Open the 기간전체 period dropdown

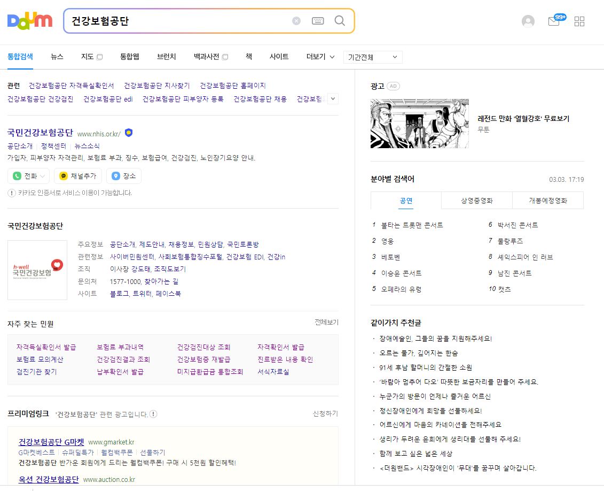pos(372,57)
